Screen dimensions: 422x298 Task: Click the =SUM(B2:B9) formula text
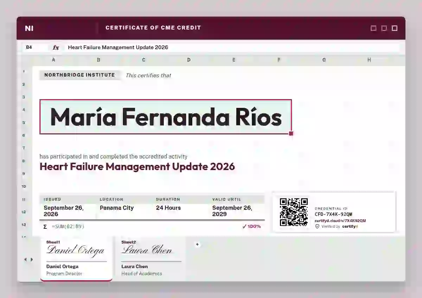[x=68, y=227]
